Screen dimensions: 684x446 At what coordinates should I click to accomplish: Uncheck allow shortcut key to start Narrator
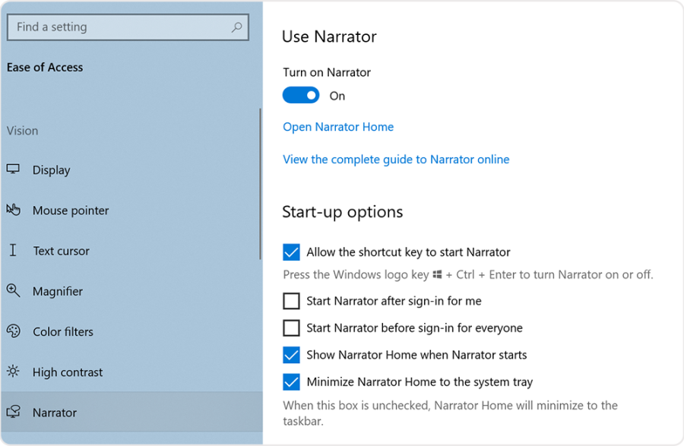(x=291, y=251)
